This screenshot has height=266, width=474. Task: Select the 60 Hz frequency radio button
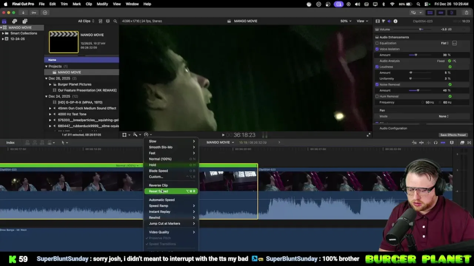tap(440, 102)
